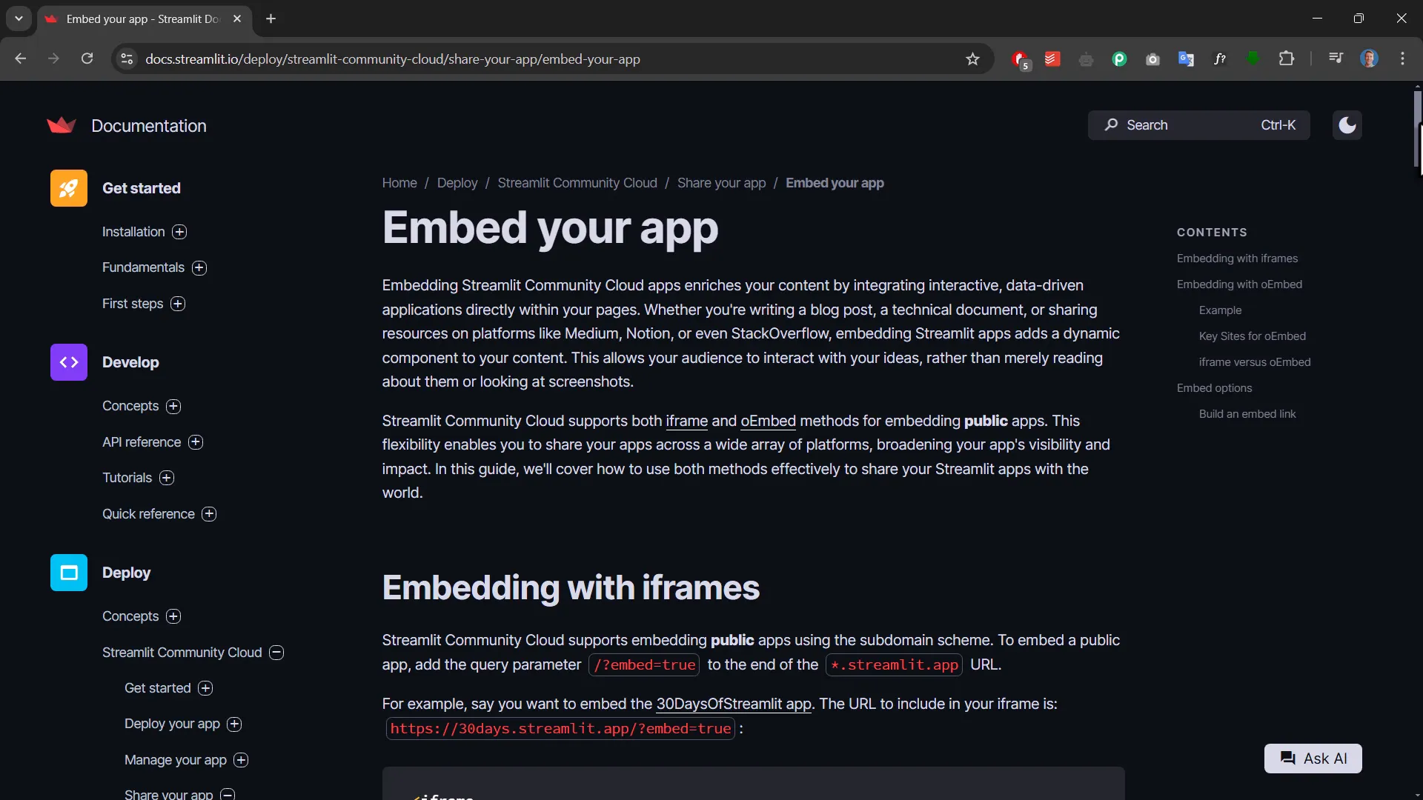Expand the Fundamentals section

click(x=199, y=267)
